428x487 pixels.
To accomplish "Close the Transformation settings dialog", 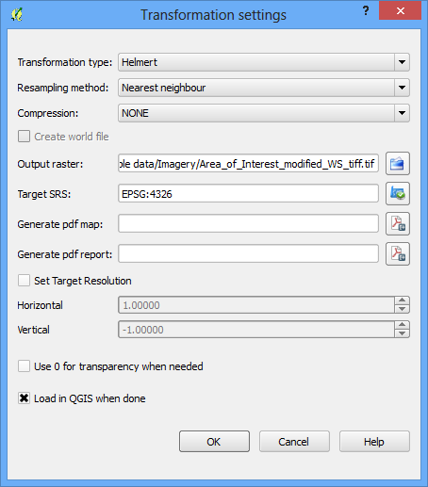I will pyautogui.click(x=400, y=11).
